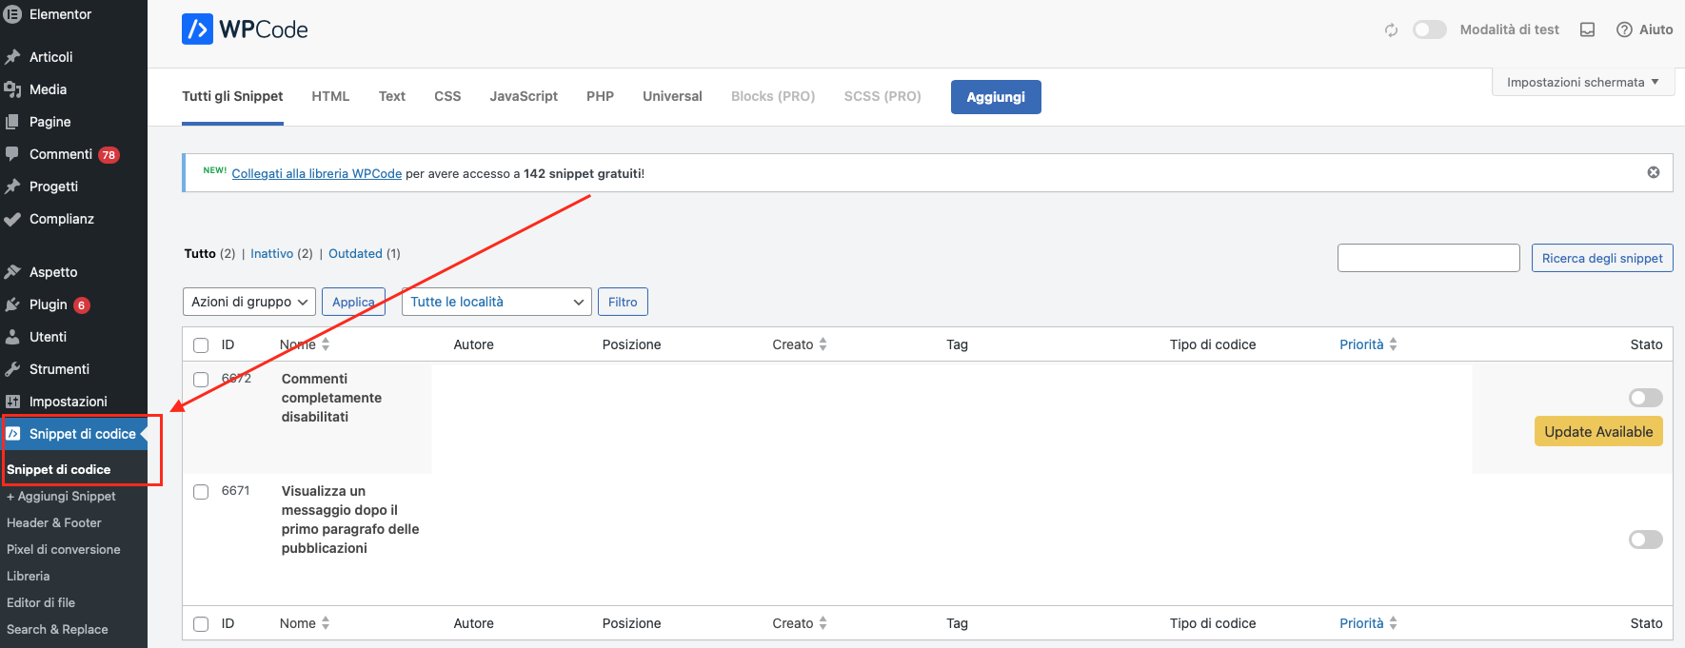Switch to the JavaScript tab
Viewport: 1685px width, 648px height.
(524, 96)
